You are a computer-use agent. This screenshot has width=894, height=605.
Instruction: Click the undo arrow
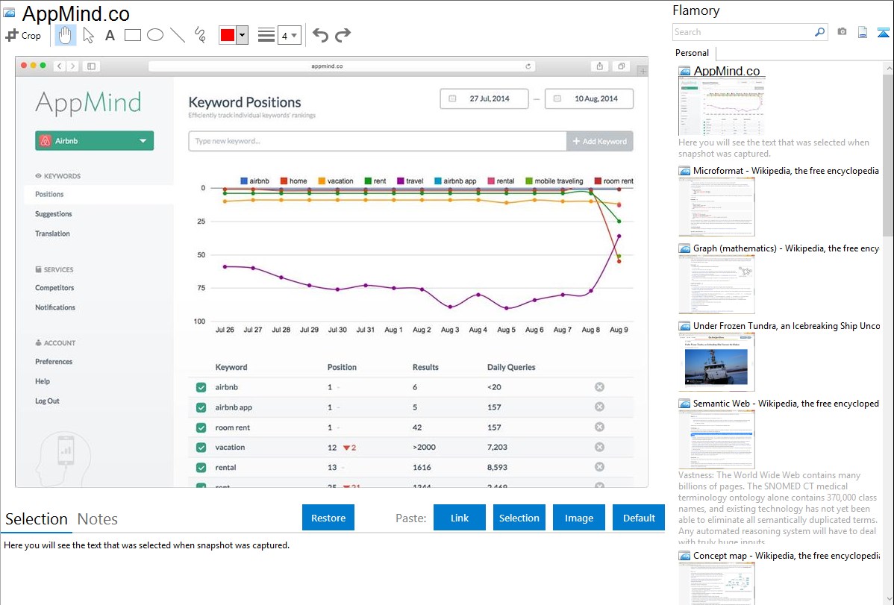coord(320,35)
